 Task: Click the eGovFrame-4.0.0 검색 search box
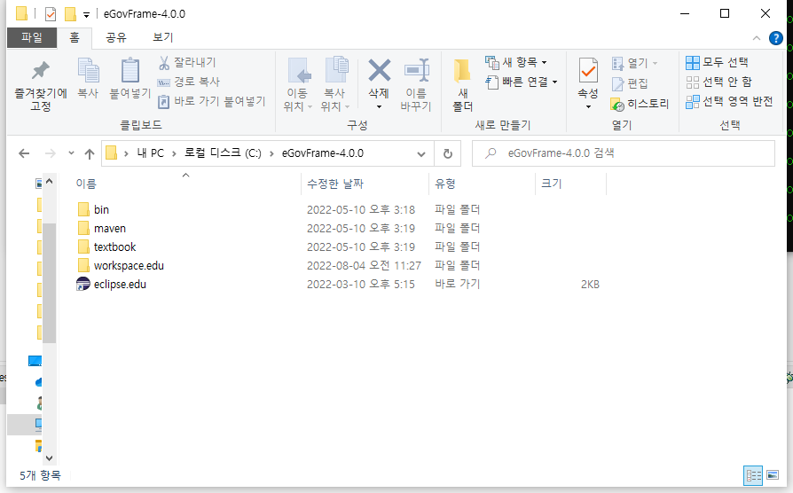coord(623,153)
